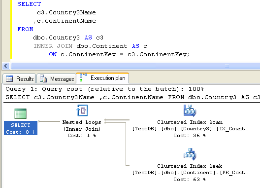Click c3.Country3Name in the query editor
This screenshot has height=188, width=260.
(x=66, y=12)
